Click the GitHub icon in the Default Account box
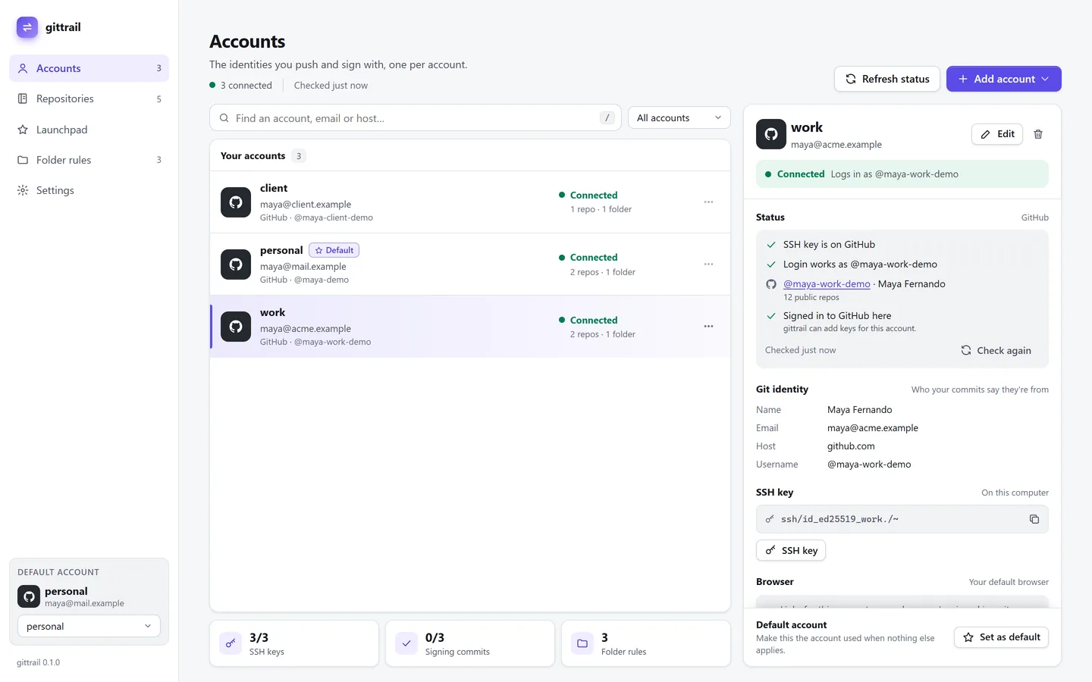1092x682 pixels. pos(29,596)
